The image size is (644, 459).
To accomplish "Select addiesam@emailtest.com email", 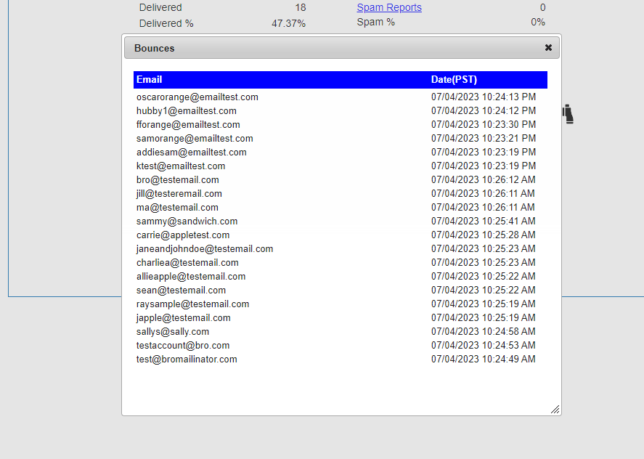I will pyautogui.click(x=192, y=153).
